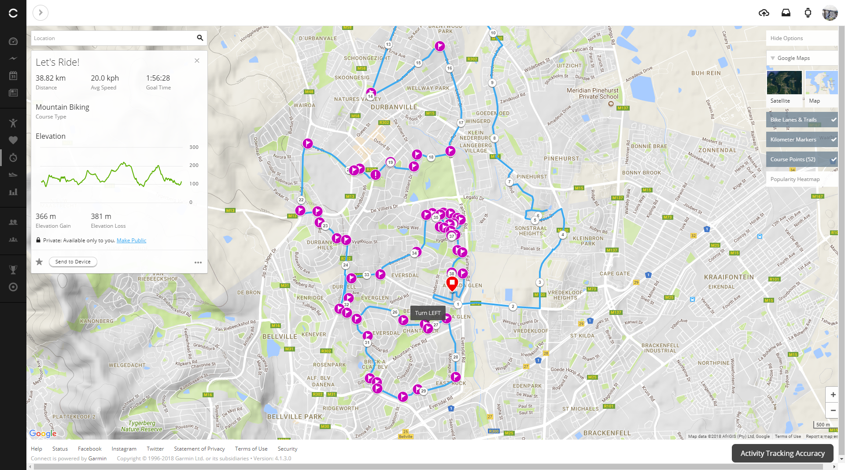Toggle Bike Lanes & Trails overlay
This screenshot has width=845, height=470.
pyautogui.click(x=802, y=119)
